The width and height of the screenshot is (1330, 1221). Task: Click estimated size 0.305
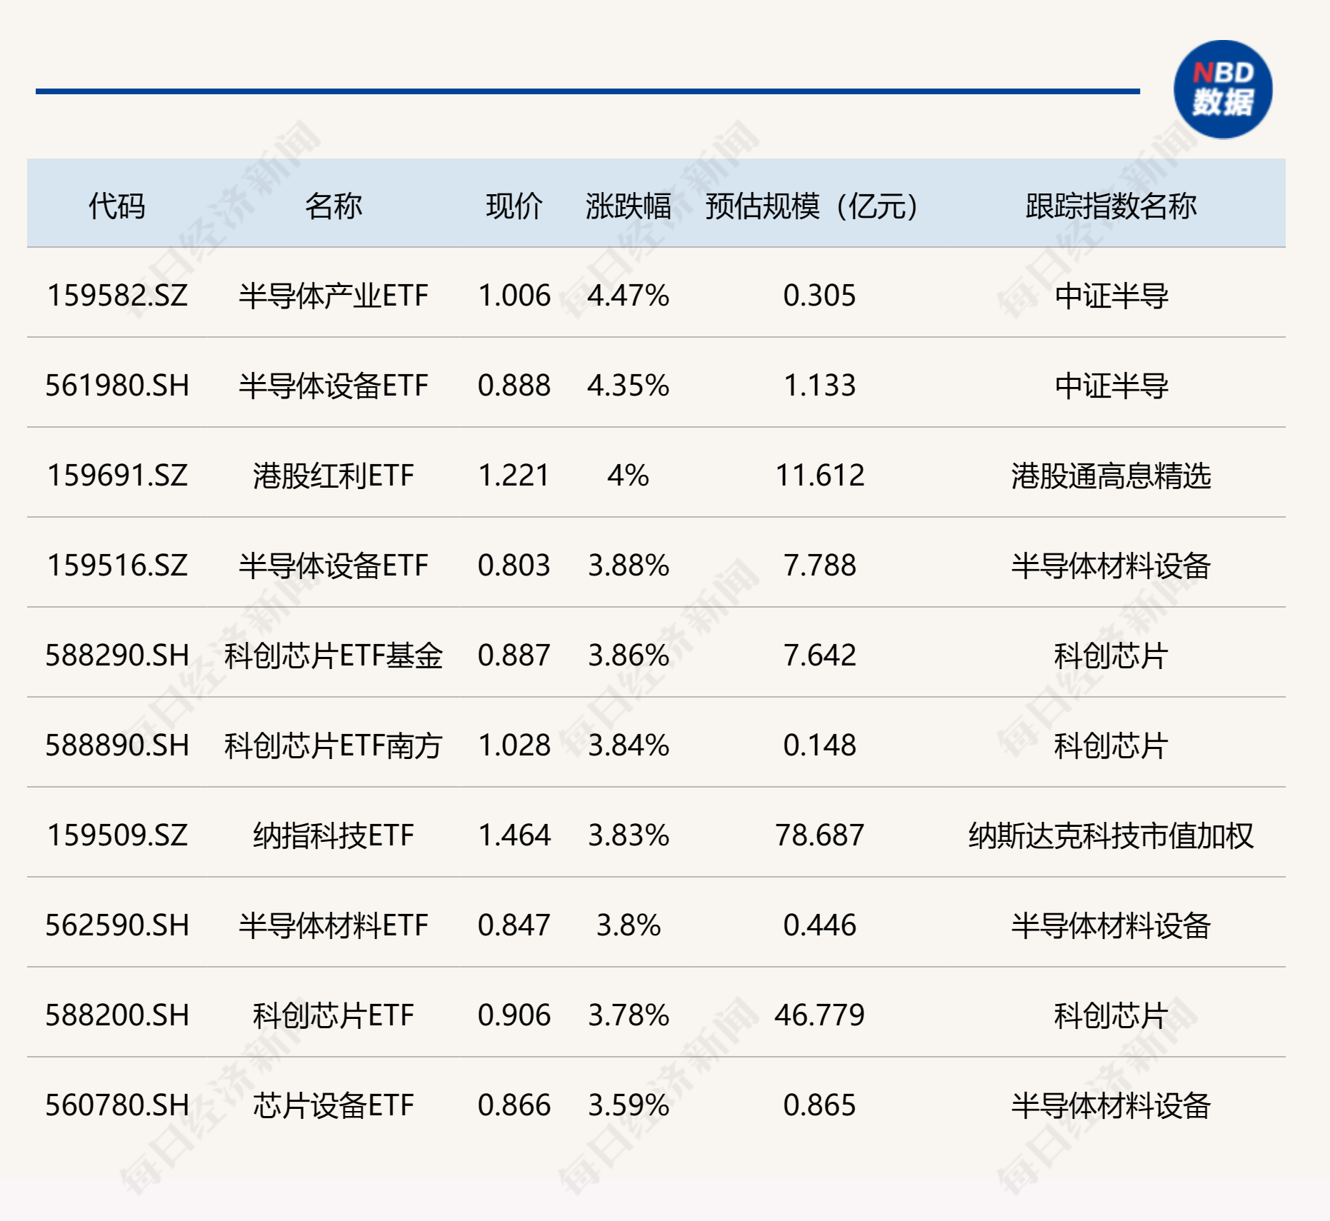[819, 296]
